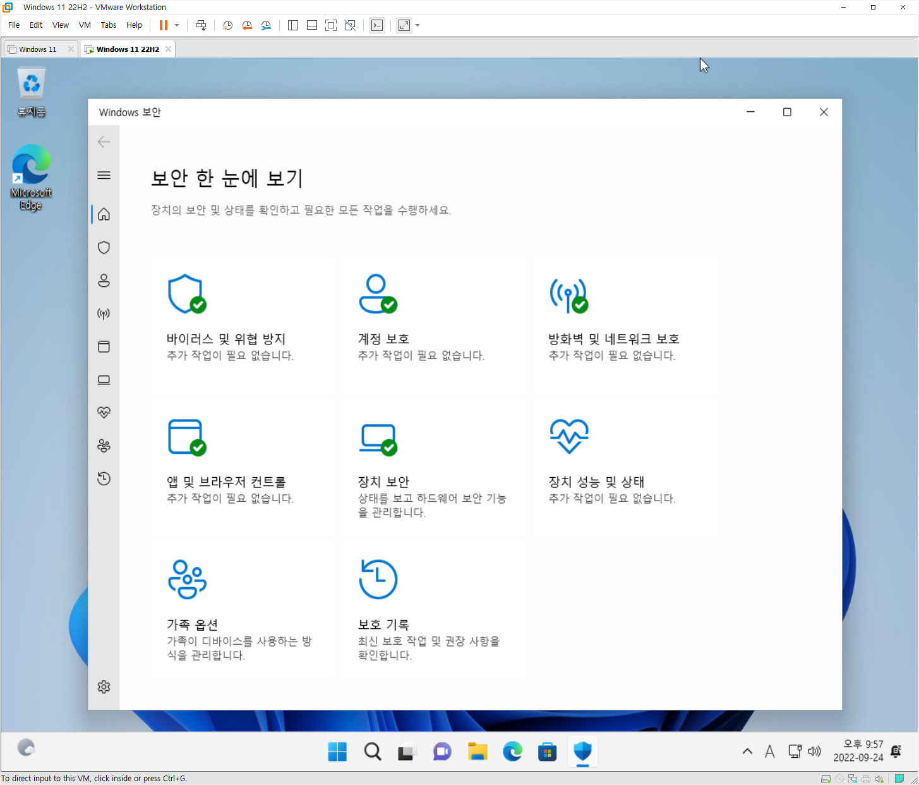Open the Windows Start menu
This screenshot has height=785, width=919.
337,752
